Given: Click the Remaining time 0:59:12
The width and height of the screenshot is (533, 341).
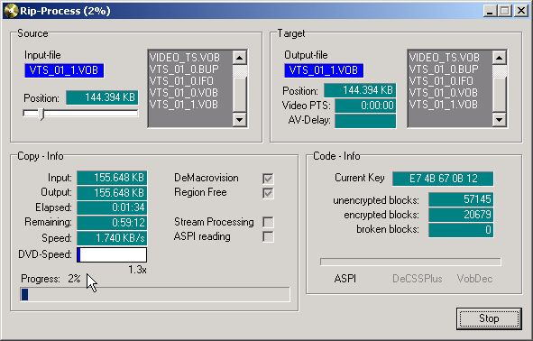Looking at the screenshot, I should [x=112, y=223].
